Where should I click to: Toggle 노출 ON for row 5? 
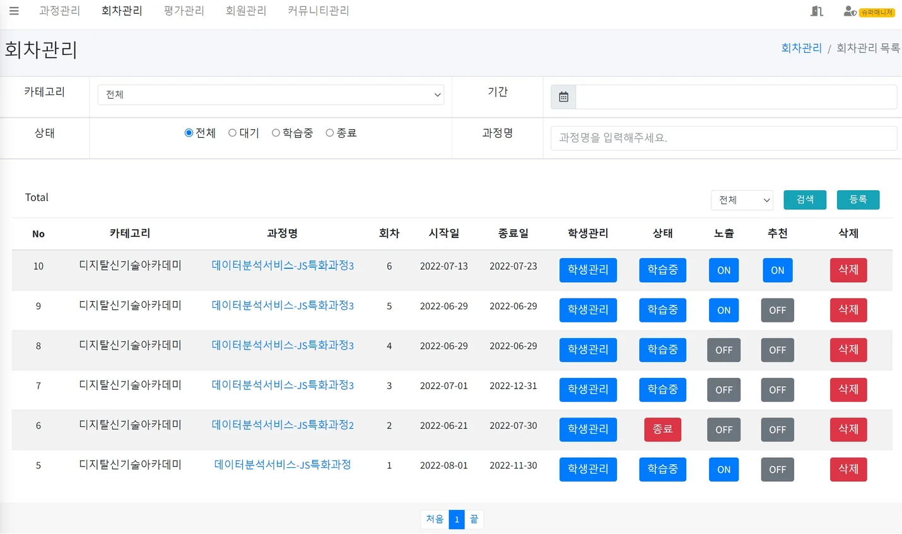(723, 469)
